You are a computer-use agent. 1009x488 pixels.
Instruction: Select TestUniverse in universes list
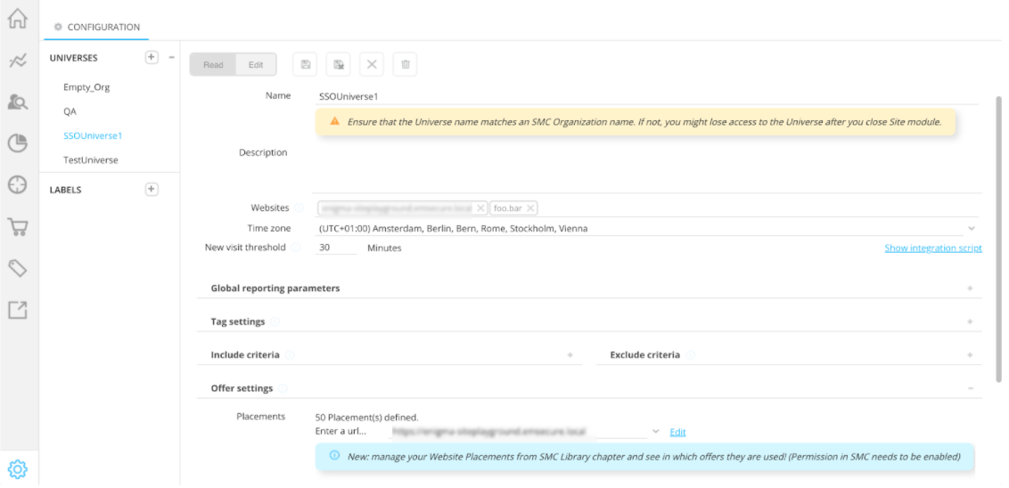pos(91,160)
